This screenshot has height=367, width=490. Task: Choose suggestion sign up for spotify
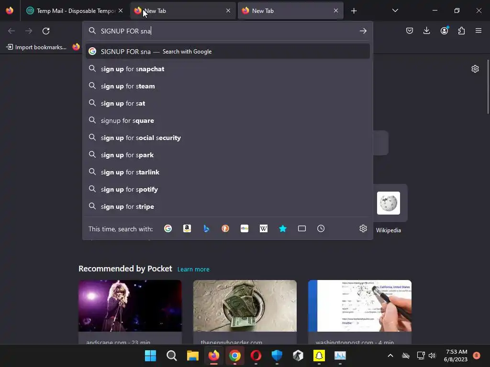[227, 189]
